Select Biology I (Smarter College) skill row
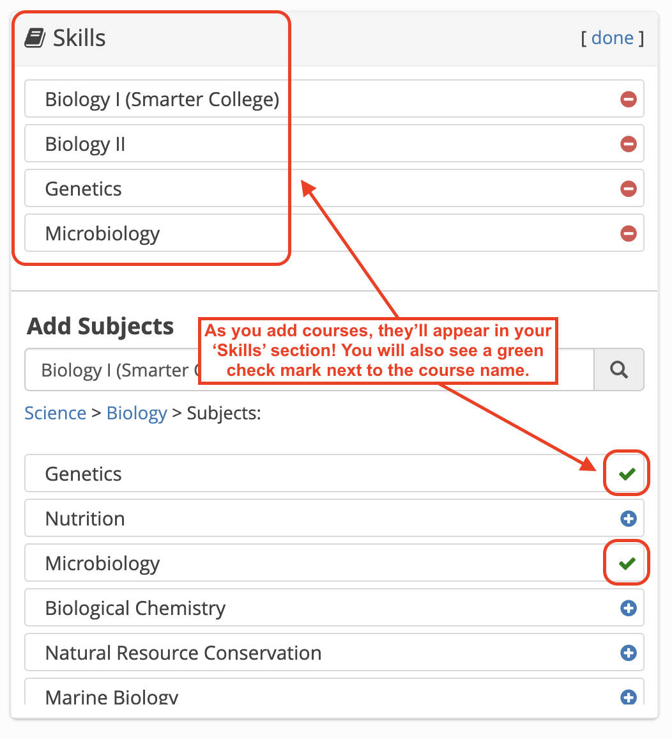672x739 pixels. tap(334, 98)
